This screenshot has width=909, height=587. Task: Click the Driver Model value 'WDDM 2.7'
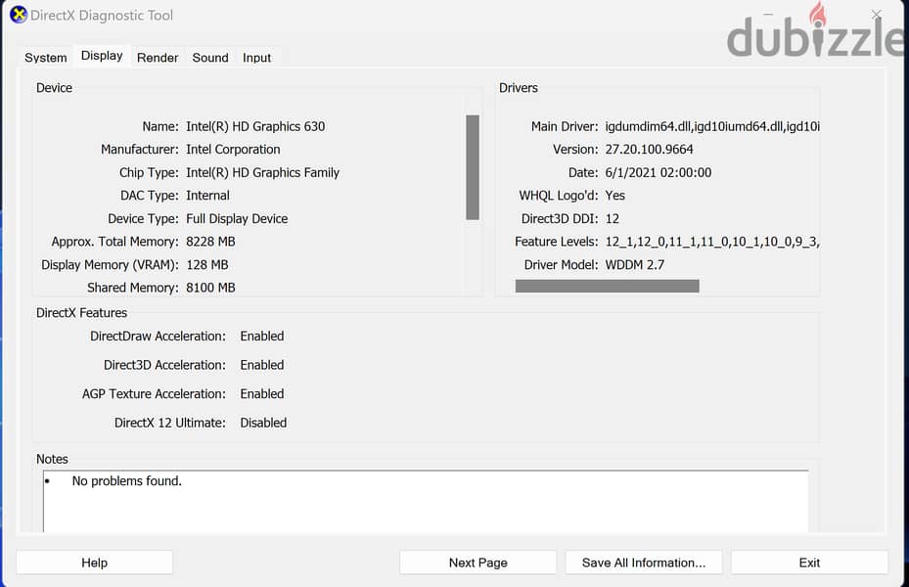[635, 265]
